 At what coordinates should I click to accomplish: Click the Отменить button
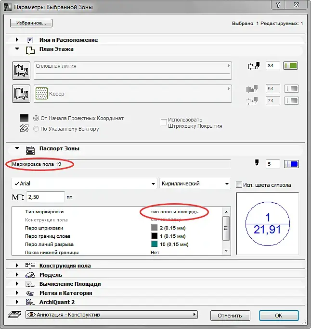[x=230, y=316]
